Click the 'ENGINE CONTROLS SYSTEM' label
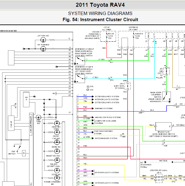The height and width of the screenshot is (186, 185). click(x=108, y=117)
